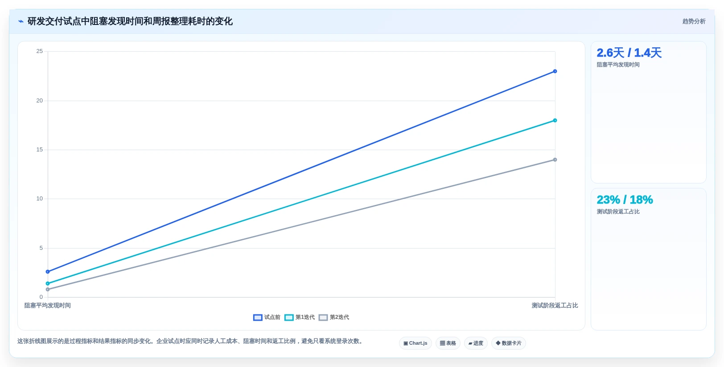The height and width of the screenshot is (367, 724).
Task: Click the 试点前 data point at 测试阶段返工占比
Action: click(555, 71)
